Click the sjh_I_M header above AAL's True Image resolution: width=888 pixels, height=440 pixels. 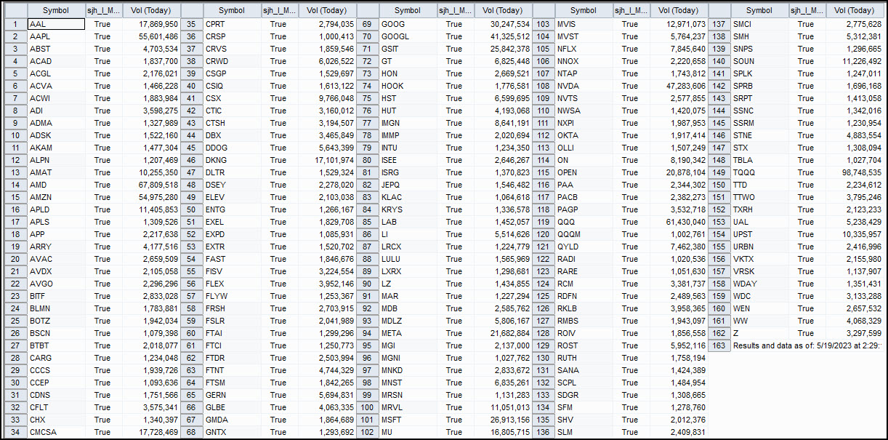tap(102, 10)
